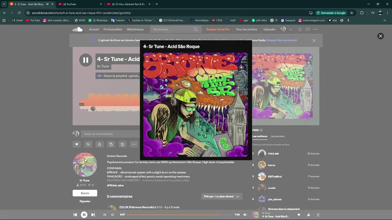Screen dimensions: 392x220
Task: Like current track in player bar
Action: tap(299, 215)
